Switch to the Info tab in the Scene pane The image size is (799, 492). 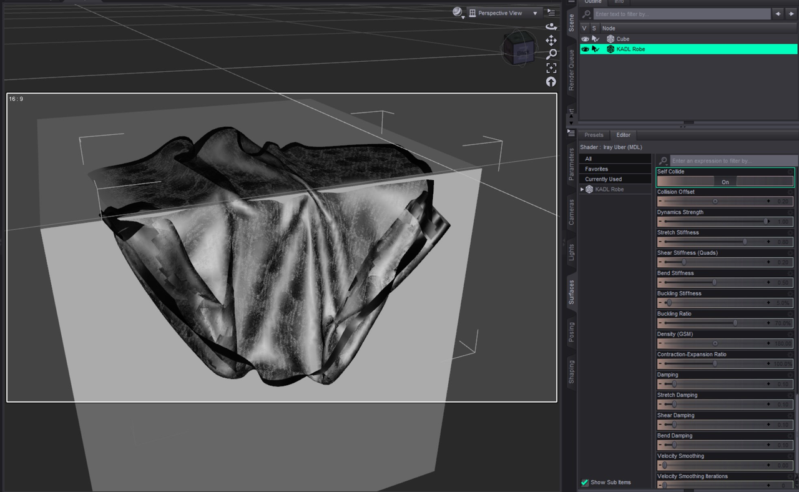coord(619,2)
